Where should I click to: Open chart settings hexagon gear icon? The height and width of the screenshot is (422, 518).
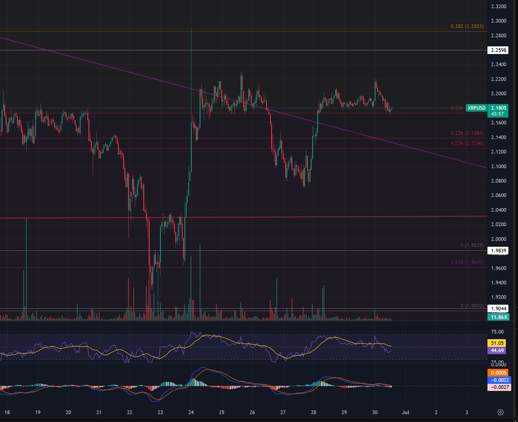tap(500, 412)
